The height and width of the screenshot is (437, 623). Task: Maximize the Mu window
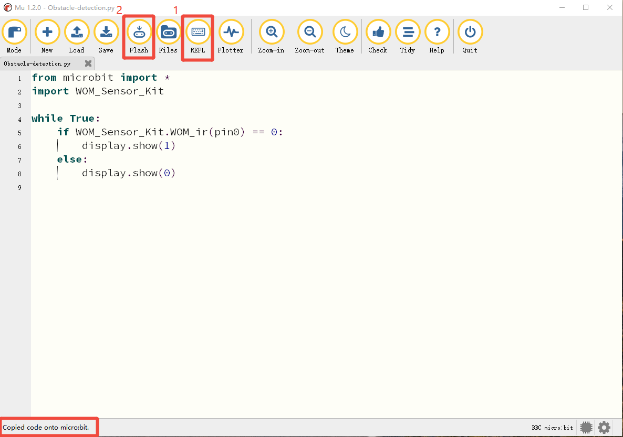pos(586,7)
